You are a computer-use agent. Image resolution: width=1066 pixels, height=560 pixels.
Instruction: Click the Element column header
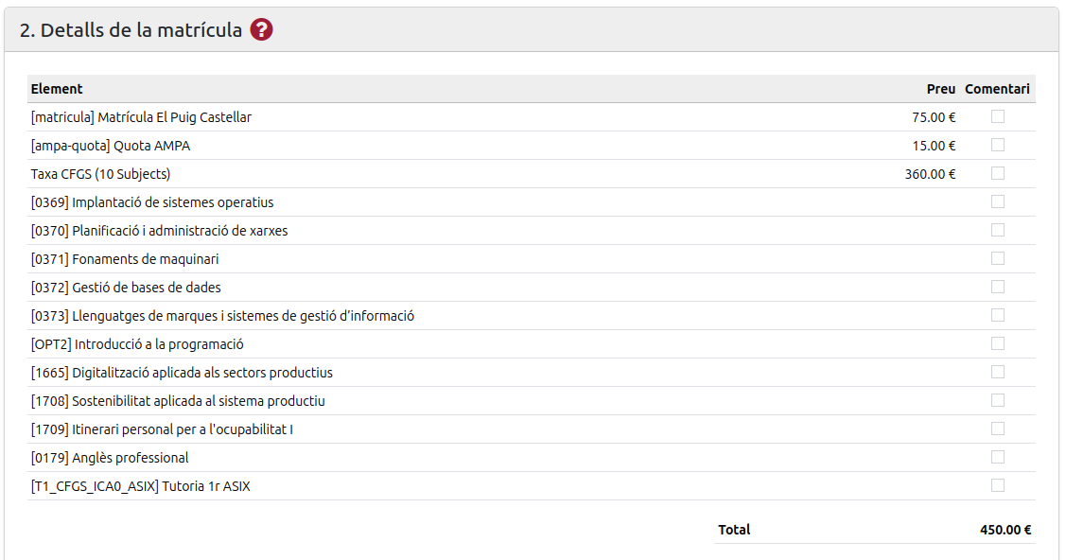coord(57,89)
